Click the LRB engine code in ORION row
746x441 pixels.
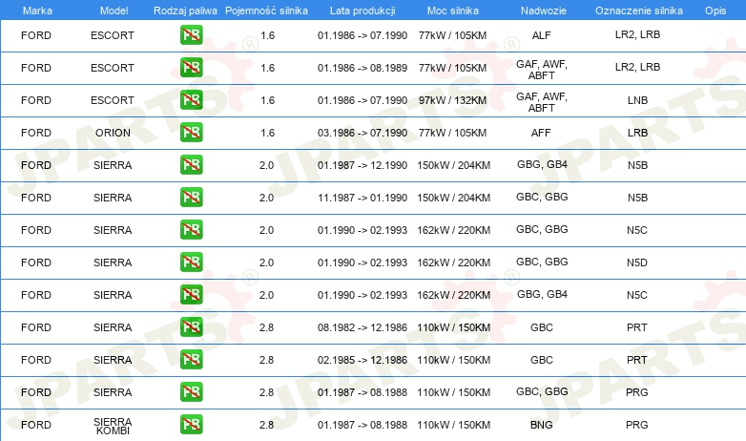pos(637,133)
